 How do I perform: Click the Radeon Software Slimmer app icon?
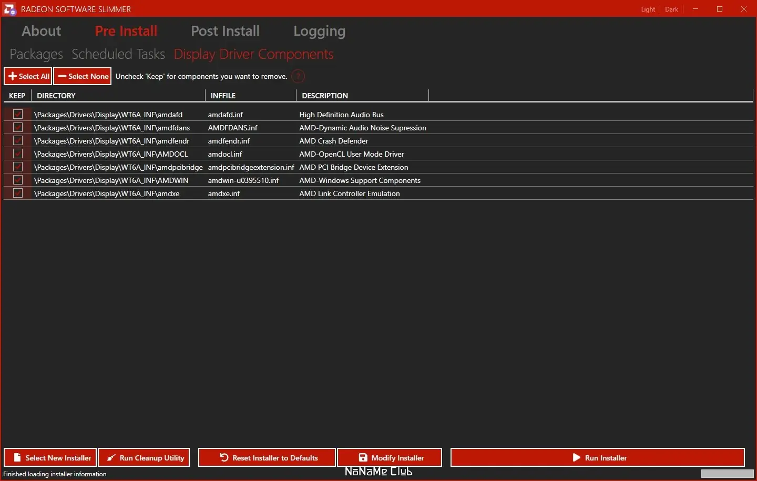9,9
